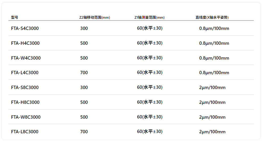This screenshot has height=143, width=263.
Task: Select model FTA-L4C3000
Action: click(25, 73)
